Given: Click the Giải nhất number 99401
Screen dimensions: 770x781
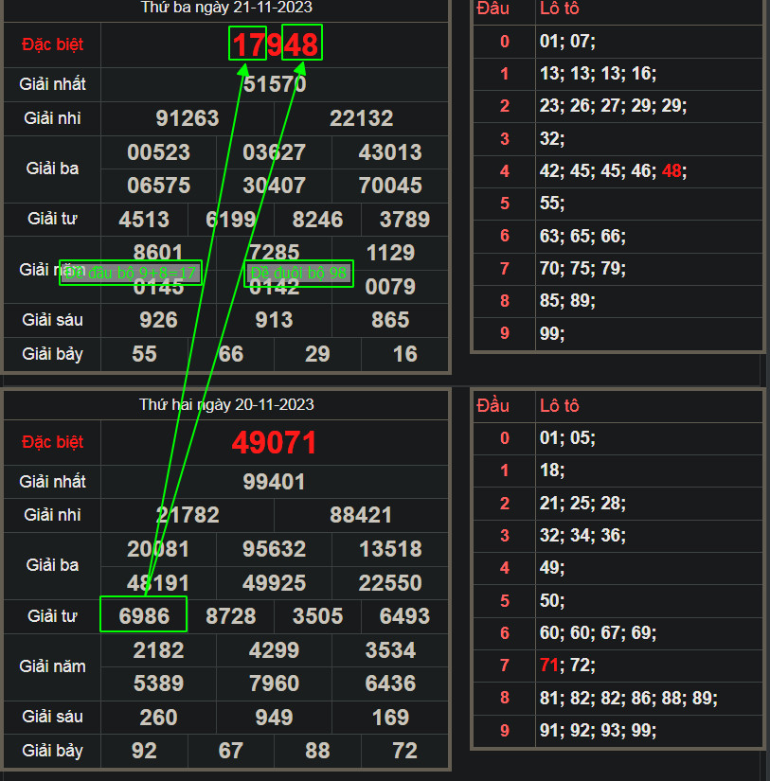Looking at the screenshot, I should pos(274,482).
